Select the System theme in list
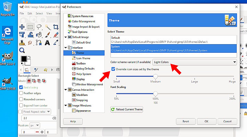Image resolution: width=247 pixels, height=137 pixels. pyautogui.click(x=174, y=48)
